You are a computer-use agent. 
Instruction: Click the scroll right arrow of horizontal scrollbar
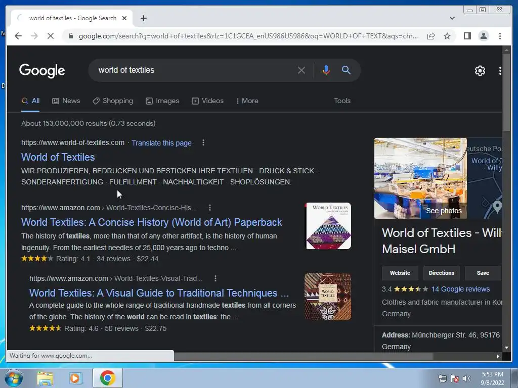[x=498, y=356]
